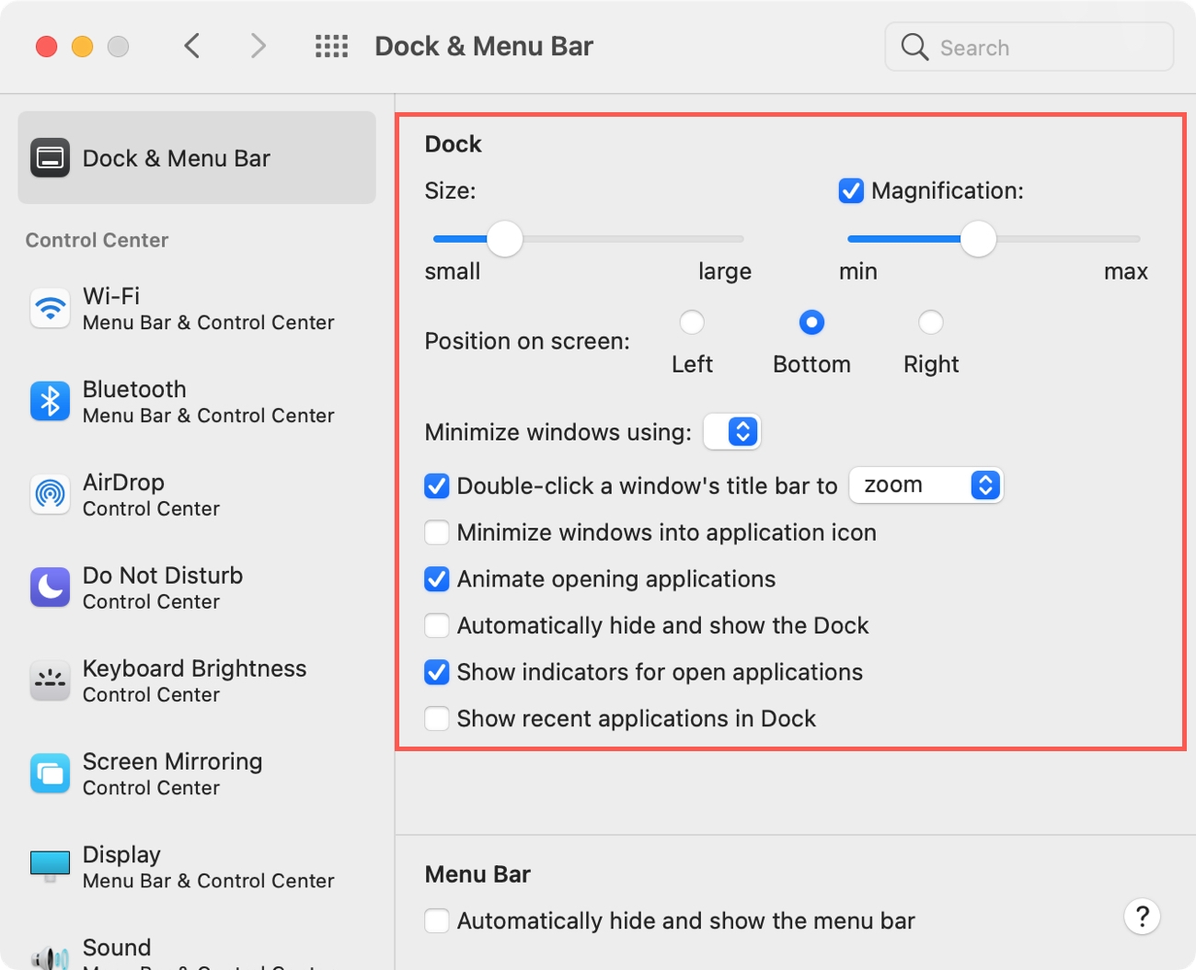Image resolution: width=1196 pixels, height=970 pixels.
Task: Set Dock position to Left
Action: (692, 323)
